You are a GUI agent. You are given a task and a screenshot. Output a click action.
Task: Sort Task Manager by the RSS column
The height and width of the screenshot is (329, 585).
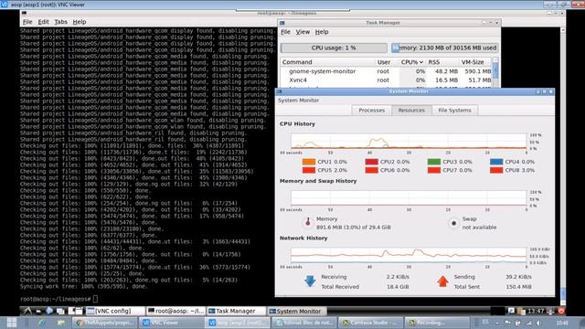(442, 62)
